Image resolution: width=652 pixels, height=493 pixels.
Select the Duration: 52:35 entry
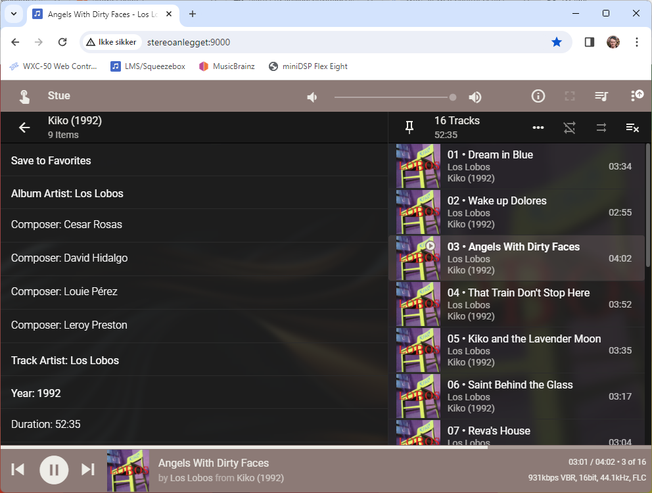194,424
